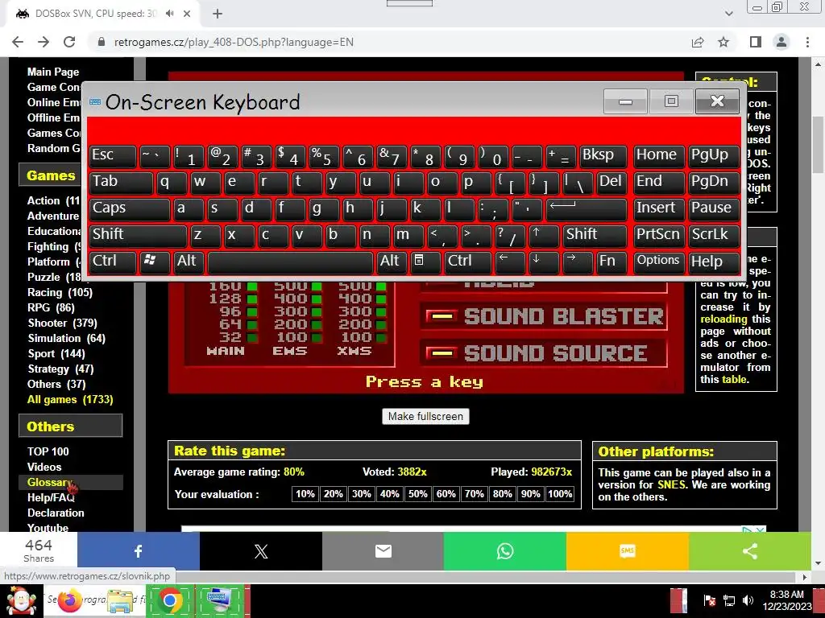Open the Glossary page
The image size is (825, 618).
pos(49,483)
